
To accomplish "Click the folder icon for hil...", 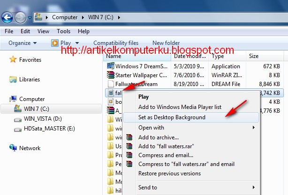I will 110,190.
